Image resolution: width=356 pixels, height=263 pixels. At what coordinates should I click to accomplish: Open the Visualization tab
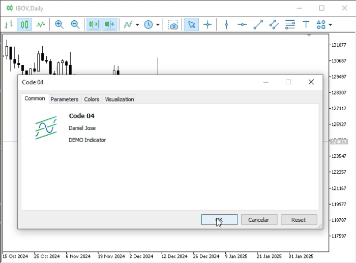click(120, 99)
